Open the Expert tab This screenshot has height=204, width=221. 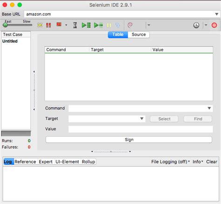[x=46, y=162]
